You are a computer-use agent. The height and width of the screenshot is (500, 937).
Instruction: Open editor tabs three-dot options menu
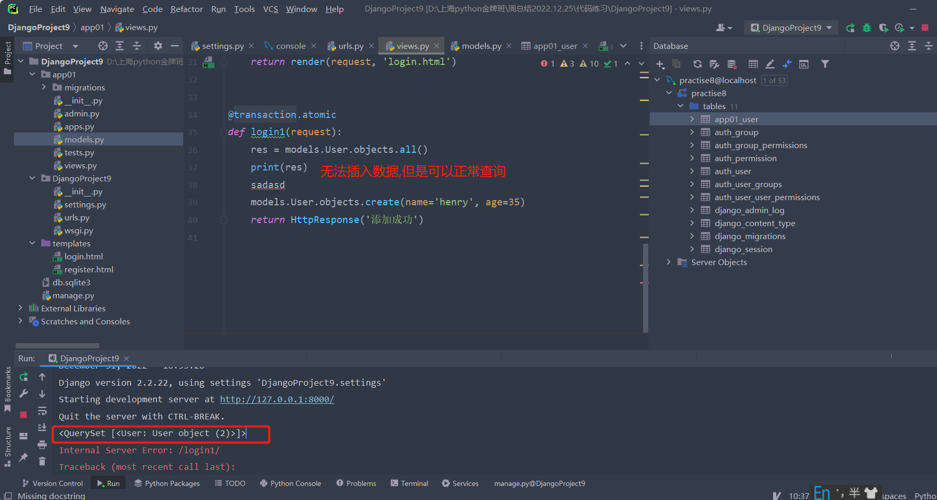(641, 46)
